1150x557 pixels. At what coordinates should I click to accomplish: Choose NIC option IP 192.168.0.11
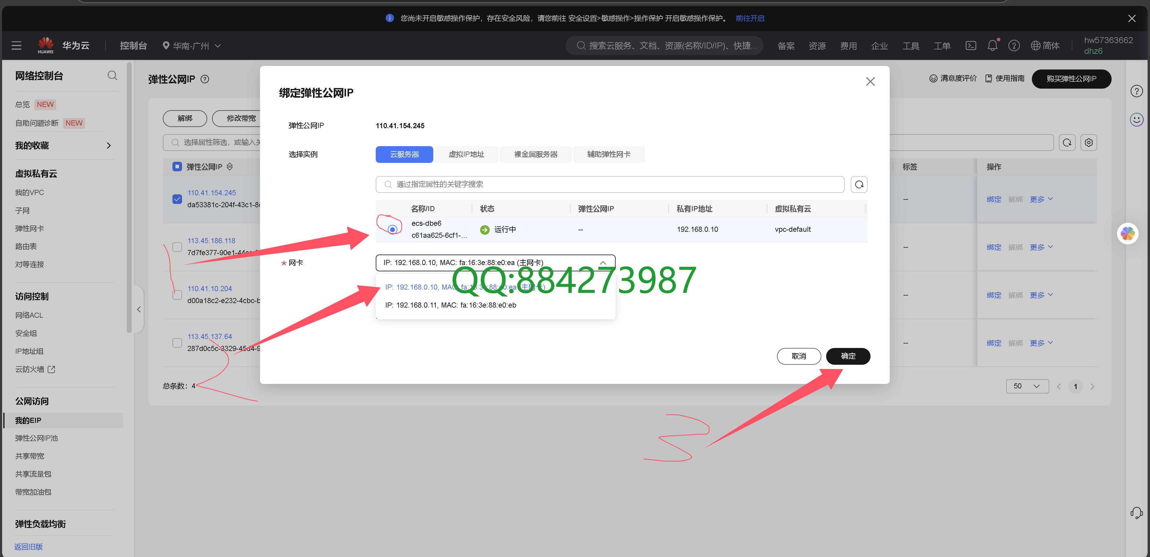click(x=495, y=305)
